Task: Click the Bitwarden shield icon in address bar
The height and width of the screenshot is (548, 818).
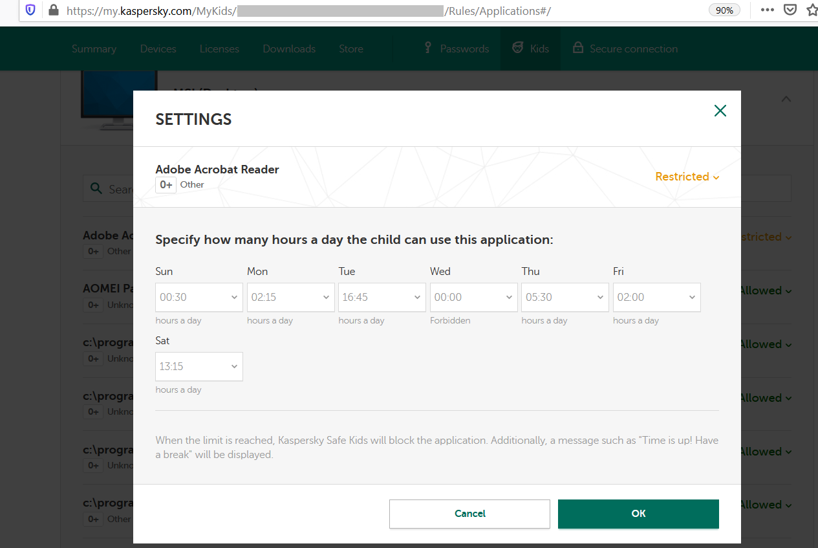Action: point(30,10)
